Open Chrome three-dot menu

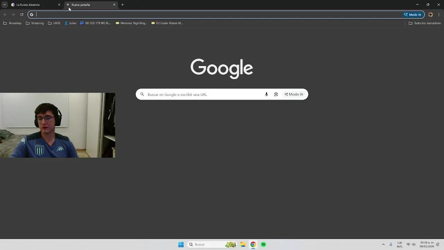tap(439, 15)
